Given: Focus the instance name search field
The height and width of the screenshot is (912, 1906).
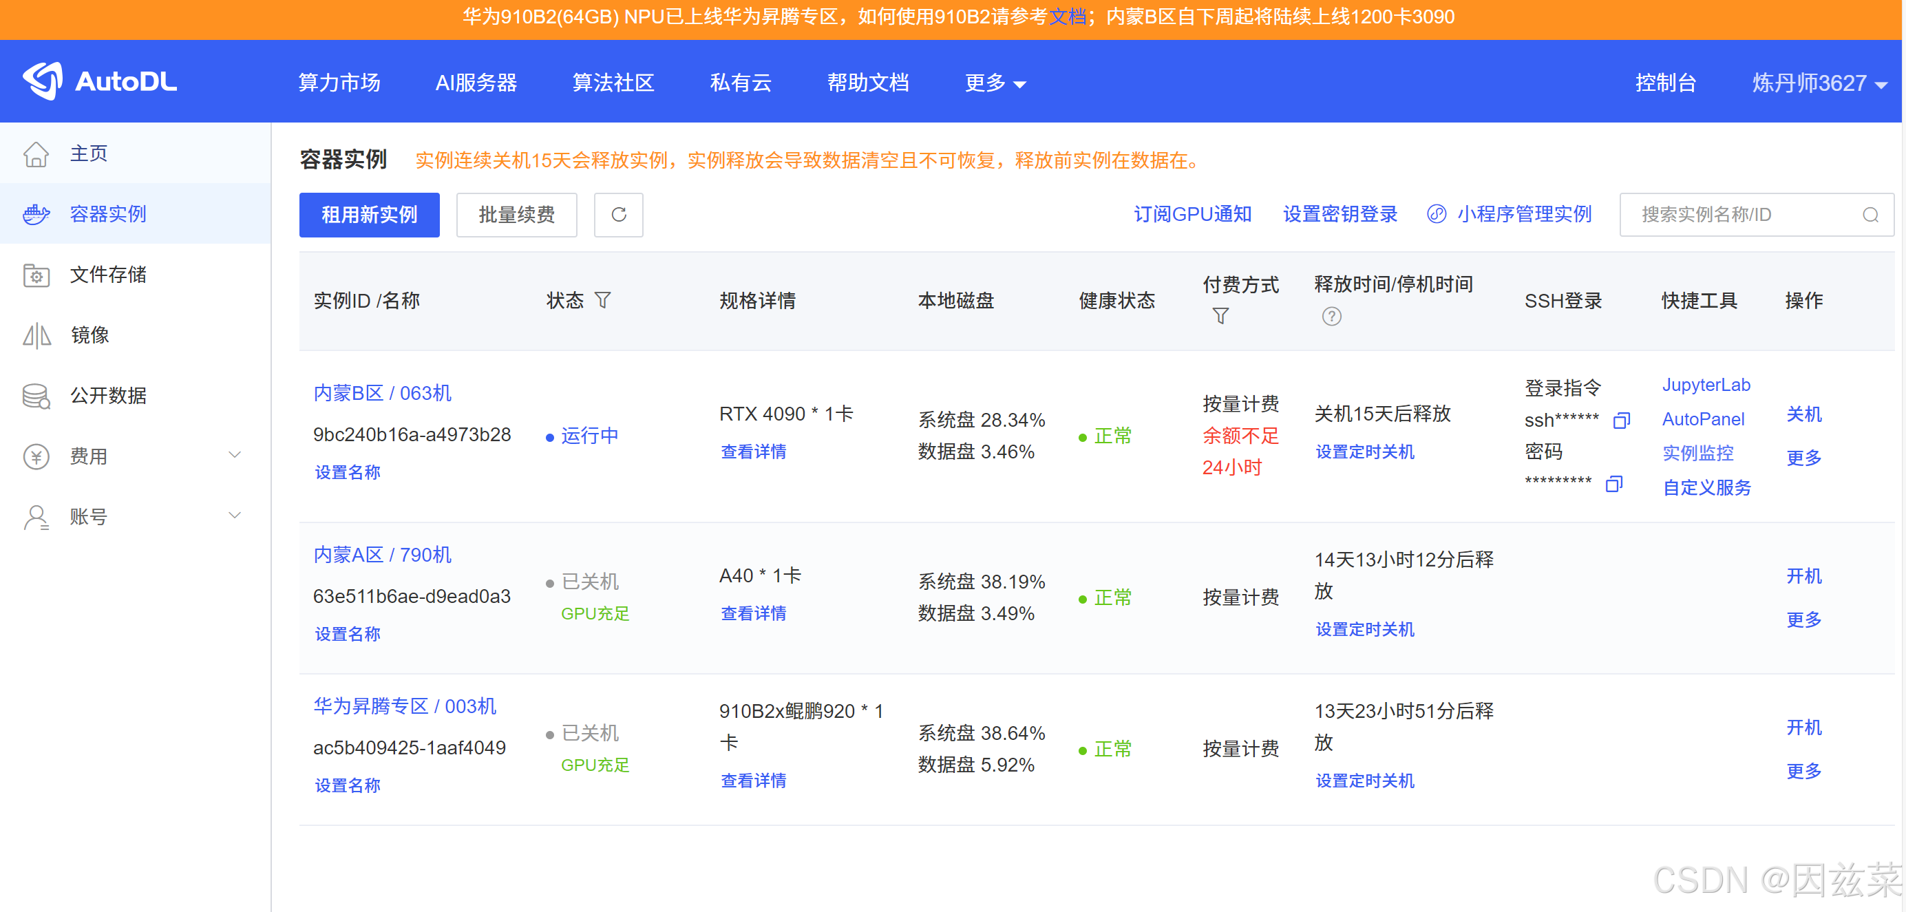Looking at the screenshot, I should point(1739,215).
